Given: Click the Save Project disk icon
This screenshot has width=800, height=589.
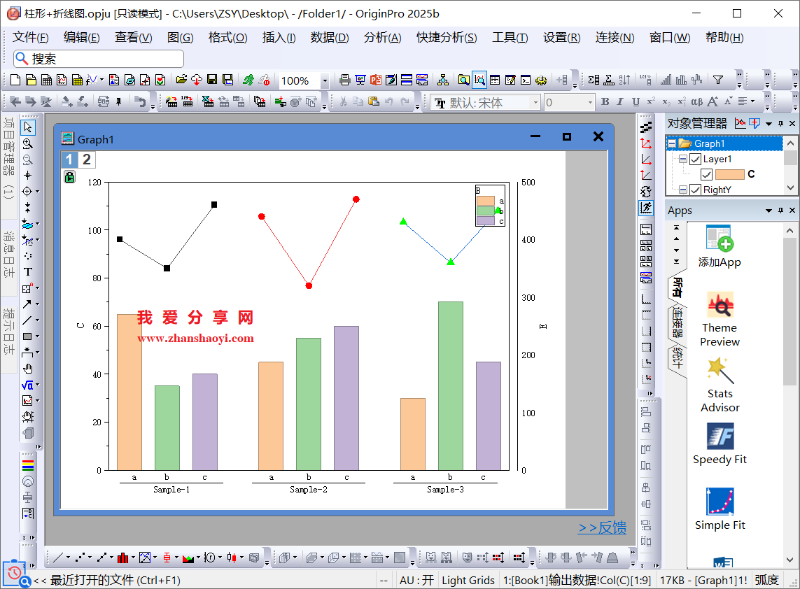Looking at the screenshot, I should pyautogui.click(x=212, y=80).
